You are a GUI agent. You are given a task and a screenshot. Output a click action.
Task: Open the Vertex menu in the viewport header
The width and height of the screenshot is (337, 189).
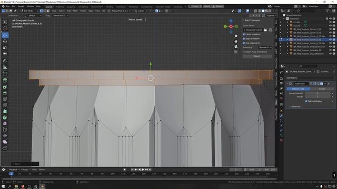(83, 10)
